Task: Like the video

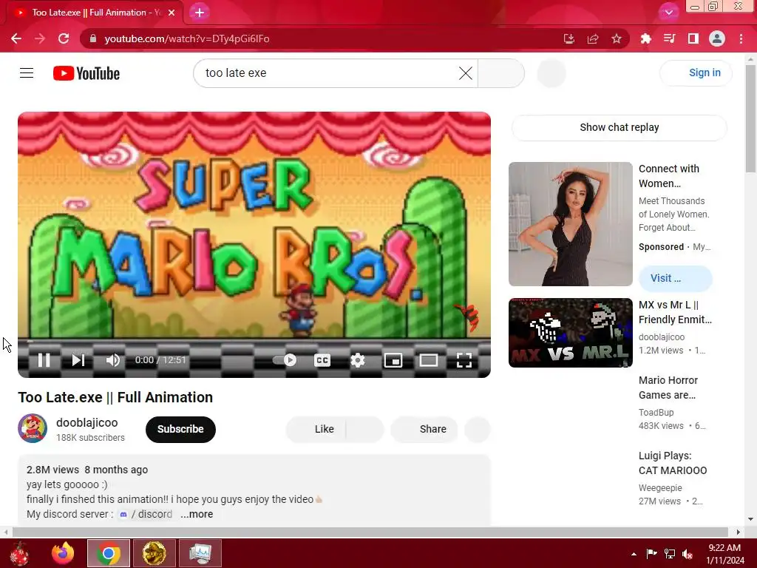Action: point(318,430)
